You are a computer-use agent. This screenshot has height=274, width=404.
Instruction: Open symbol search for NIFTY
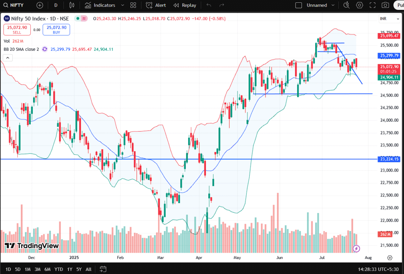13,5
